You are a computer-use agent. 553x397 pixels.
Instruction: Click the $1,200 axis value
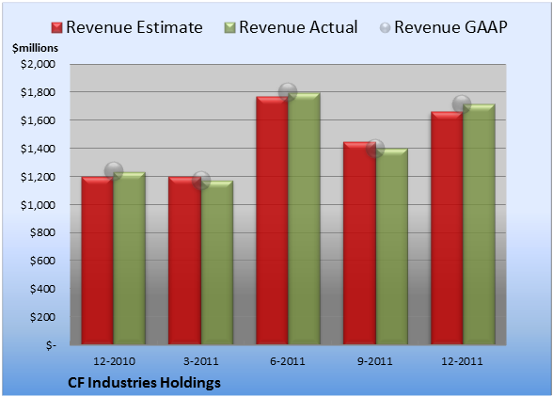(38, 177)
